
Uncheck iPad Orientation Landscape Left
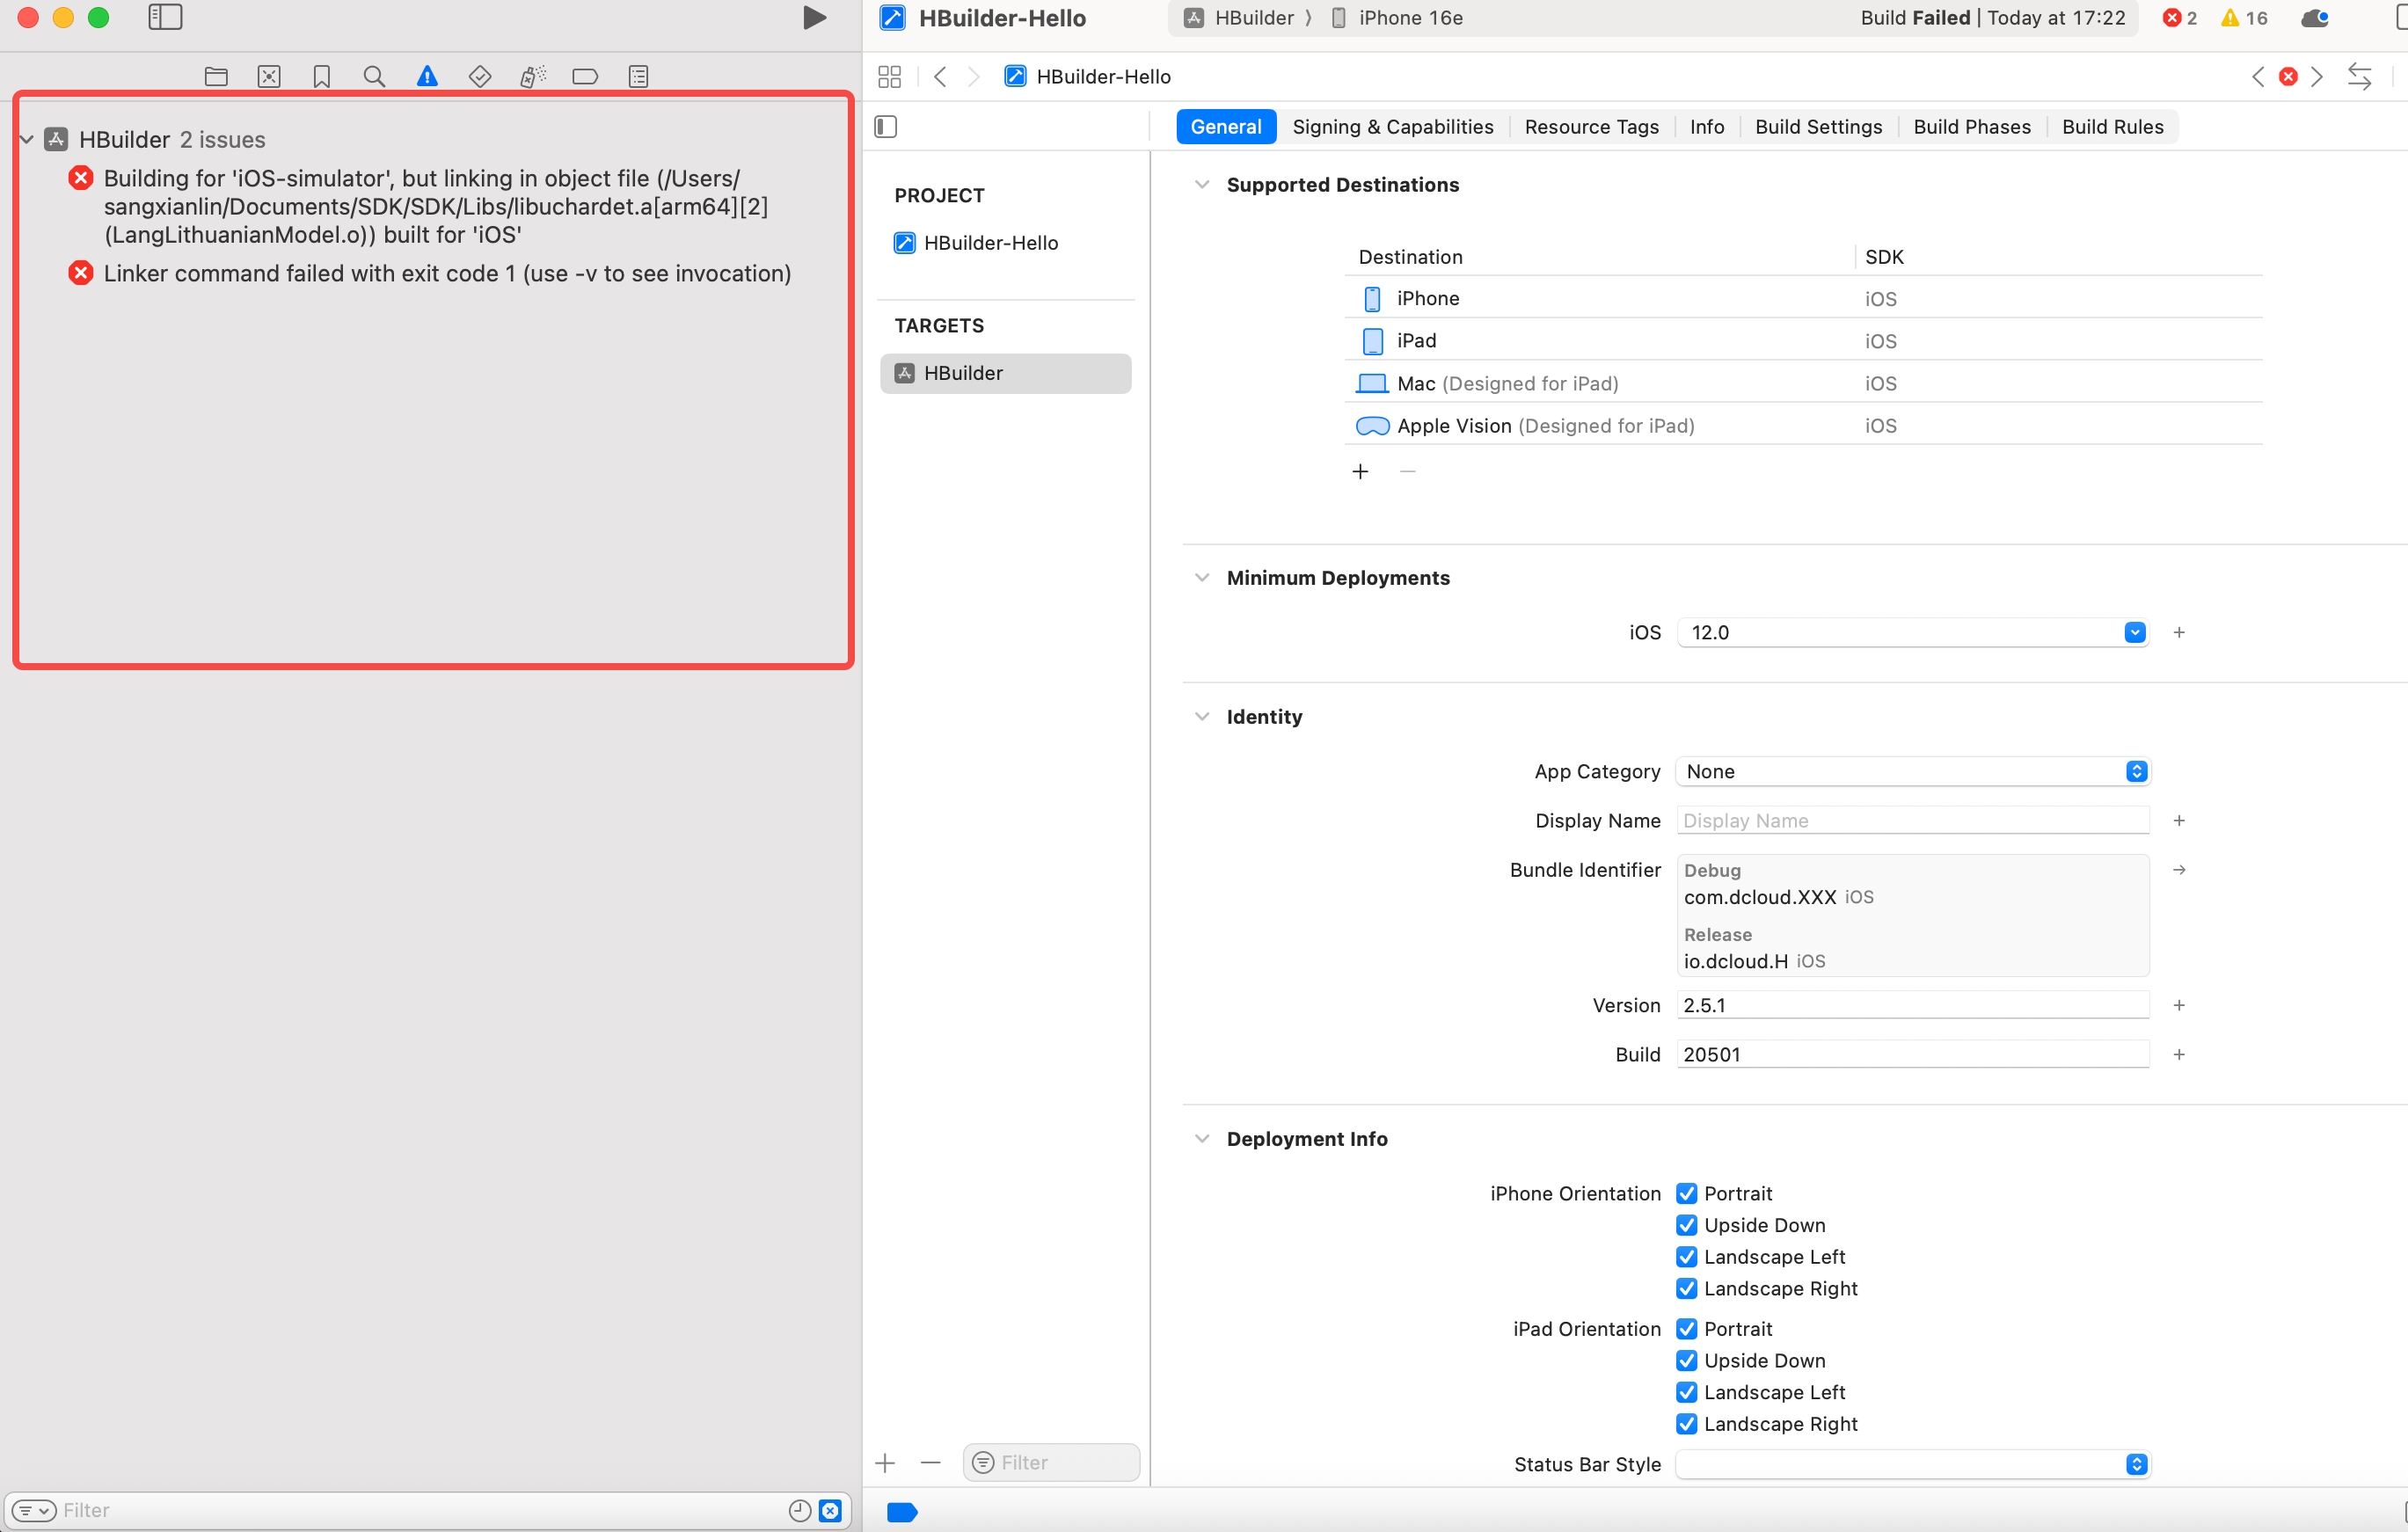click(x=1686, y=1392)
